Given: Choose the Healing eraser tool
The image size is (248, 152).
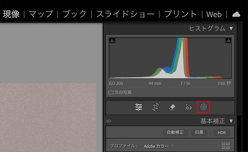Looking at the screenshot, I should (x=172, y=107).
